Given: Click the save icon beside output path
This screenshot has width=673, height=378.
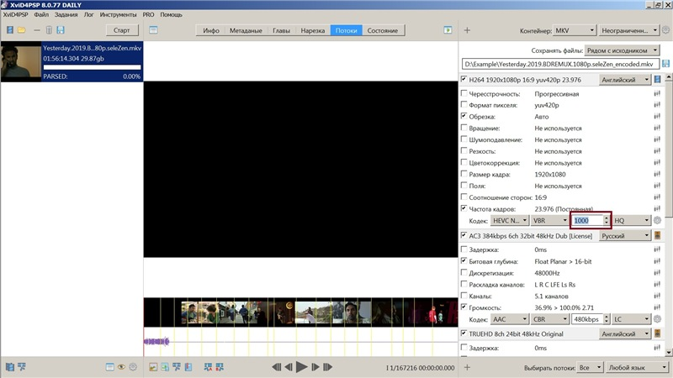Looking at the screenshot, I should pyautogui.click(x=665, y=63).
